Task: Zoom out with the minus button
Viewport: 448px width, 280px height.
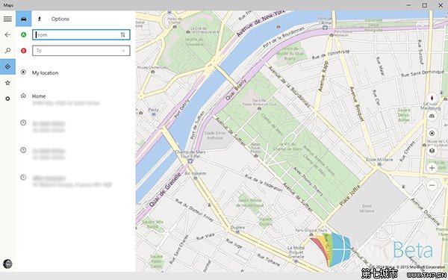Action: 432,185
